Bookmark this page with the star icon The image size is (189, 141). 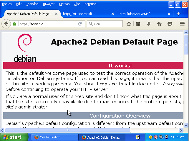point(129,24)
